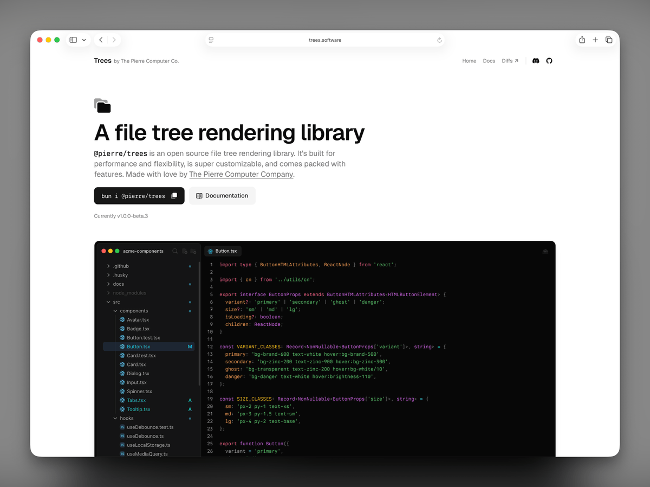Image resolution: width=650 pixels, height=487 pixels.
Task: Click the '@pierre/trees' inline code text
Action: (x=120, y=153)
